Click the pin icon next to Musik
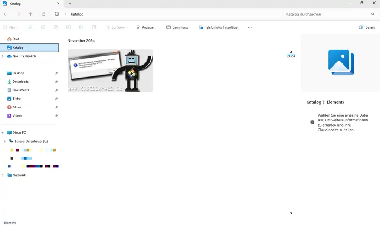380x226 pixels. point(56,107)
